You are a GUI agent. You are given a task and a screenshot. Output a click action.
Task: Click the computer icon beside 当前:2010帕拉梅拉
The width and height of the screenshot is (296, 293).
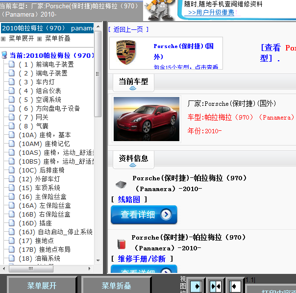[4, 55]
